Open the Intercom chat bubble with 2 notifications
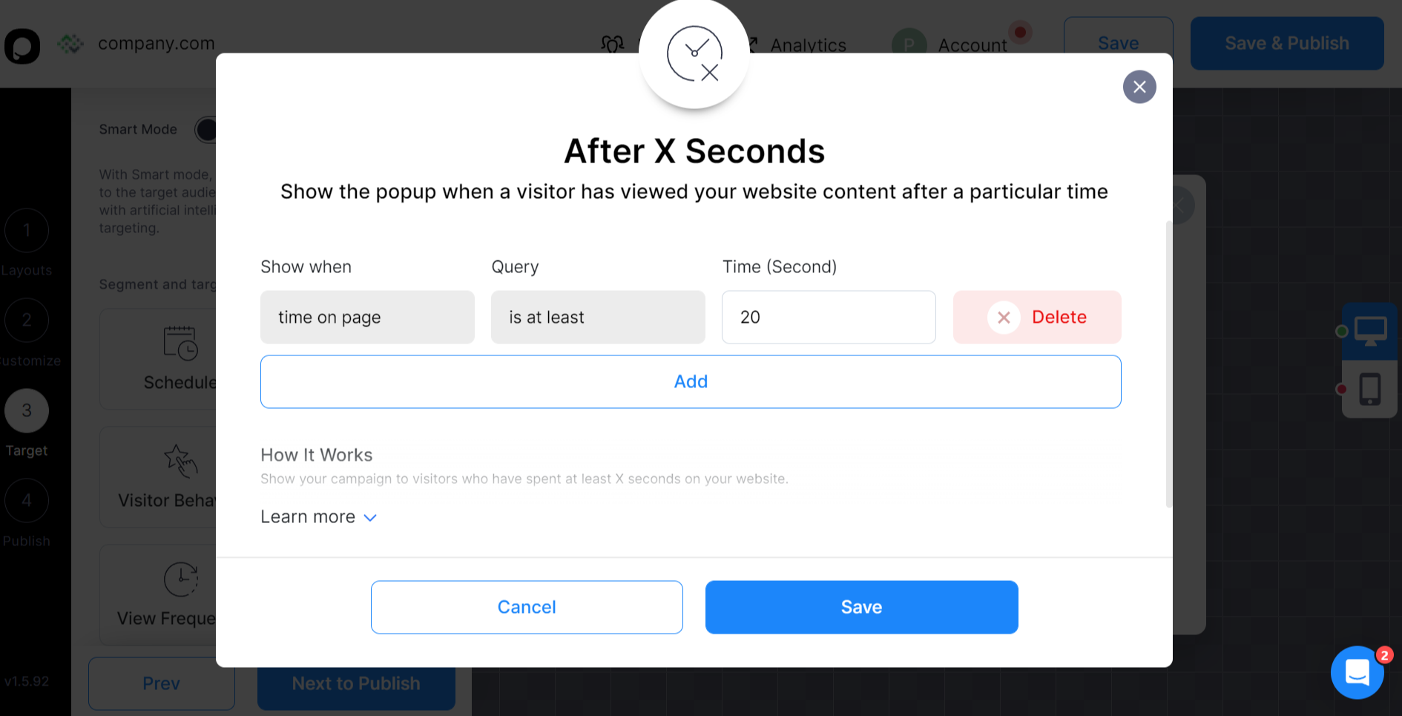Viewport: 1402px width, 716px height. click(x=1357, y=672)
